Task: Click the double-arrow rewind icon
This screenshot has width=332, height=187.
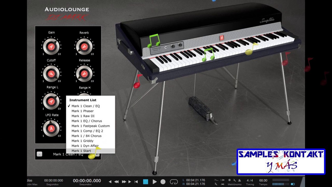Action: coord(116,182)
